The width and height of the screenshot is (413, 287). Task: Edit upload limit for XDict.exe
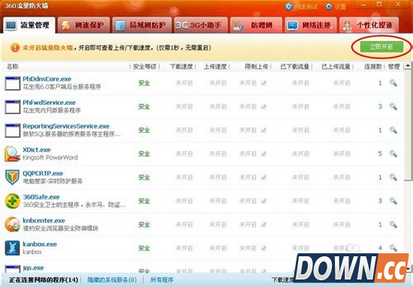(264, 154)
